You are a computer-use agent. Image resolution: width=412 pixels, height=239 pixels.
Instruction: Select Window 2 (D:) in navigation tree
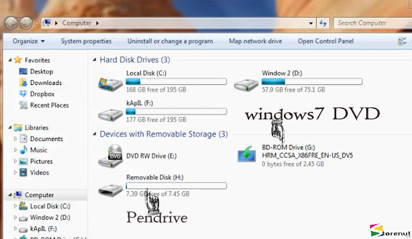click(x=50, y=218)
